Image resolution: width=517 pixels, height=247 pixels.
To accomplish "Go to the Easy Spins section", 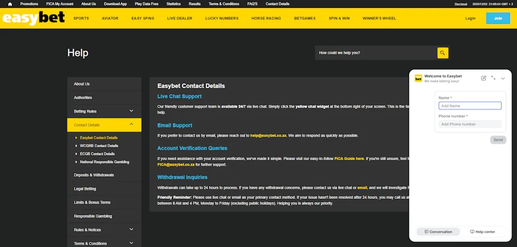I will [x=143, y=19].
